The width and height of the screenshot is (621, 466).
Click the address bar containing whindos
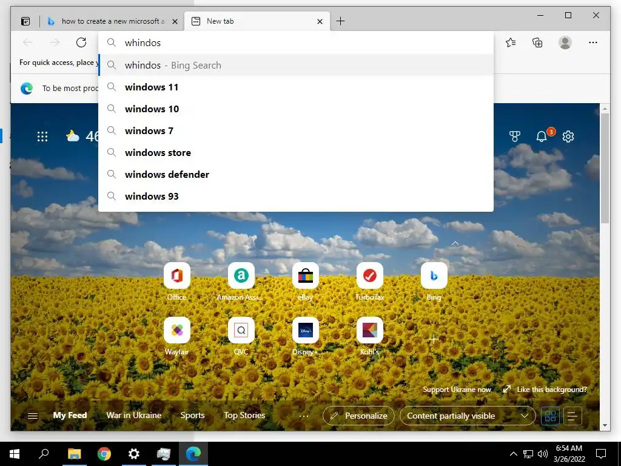tap(296, 43)
